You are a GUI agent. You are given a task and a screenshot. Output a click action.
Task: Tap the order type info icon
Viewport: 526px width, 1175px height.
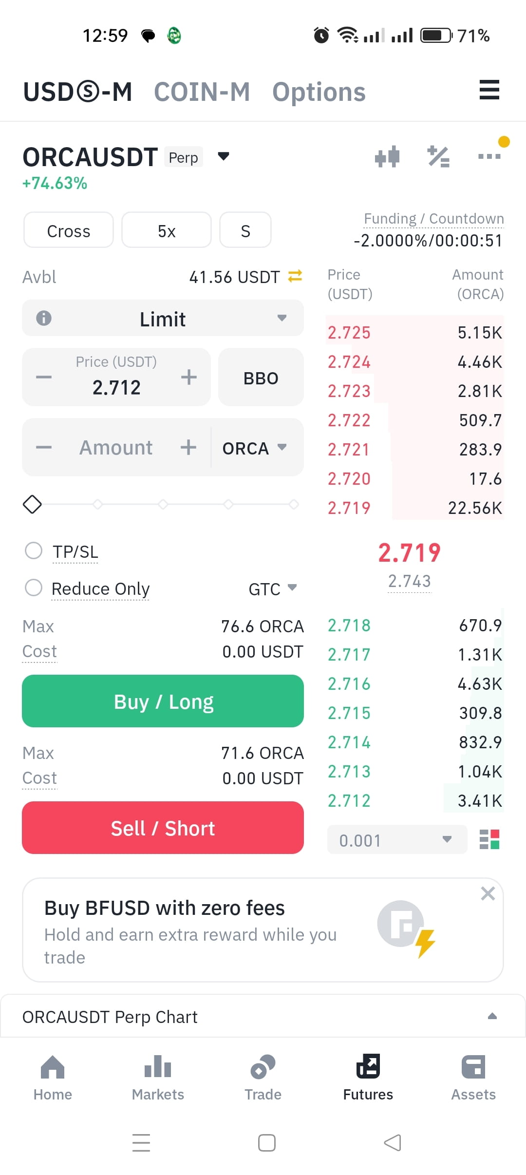pyautogui.click(x=44, y=318)
